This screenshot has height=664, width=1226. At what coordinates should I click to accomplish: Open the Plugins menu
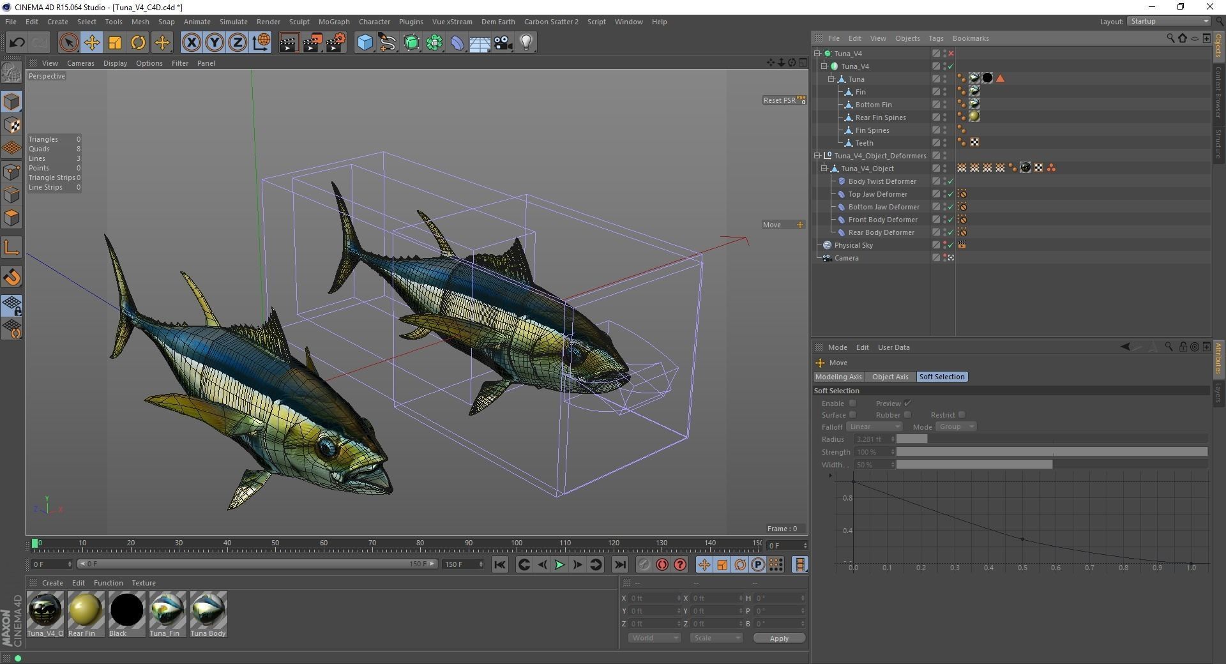(411, 22)
